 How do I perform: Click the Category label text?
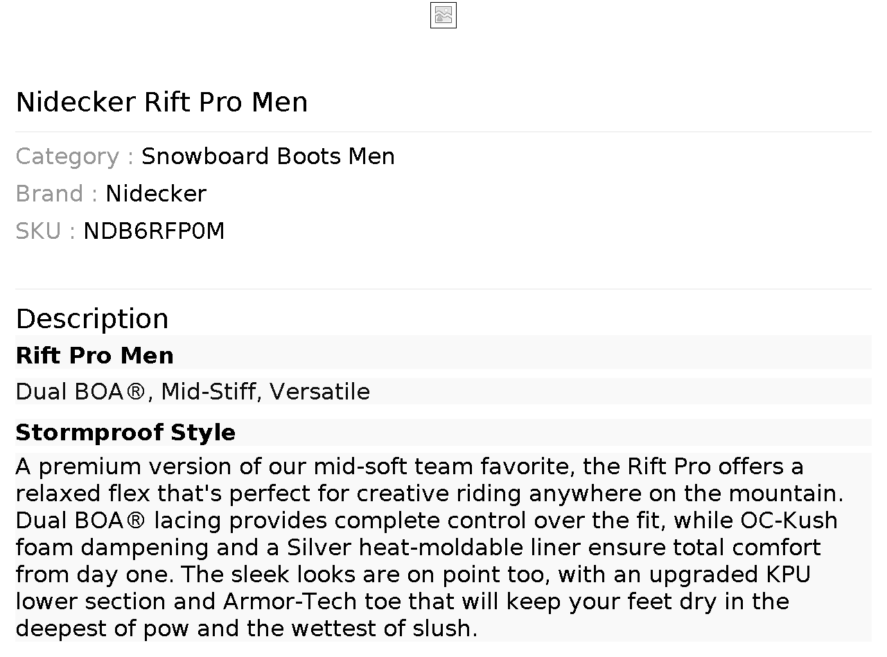coord(67,156)
